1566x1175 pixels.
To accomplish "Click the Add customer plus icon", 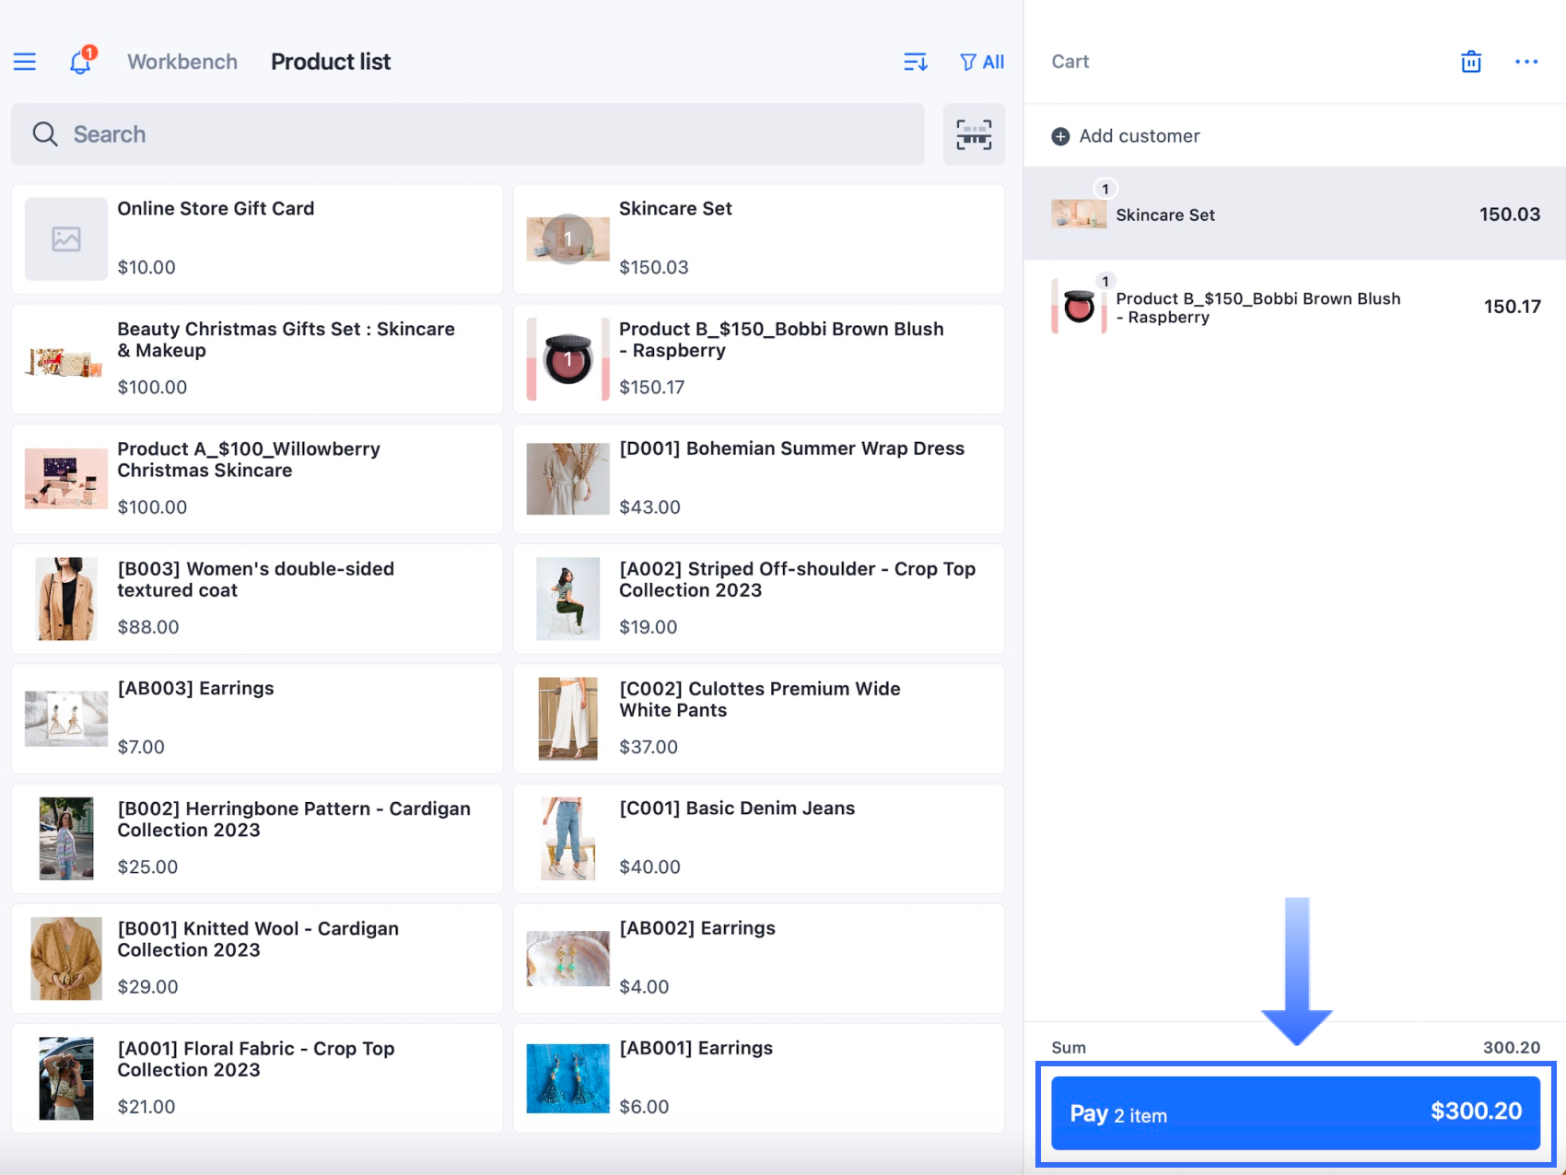I will click(x=1061, y=136).
